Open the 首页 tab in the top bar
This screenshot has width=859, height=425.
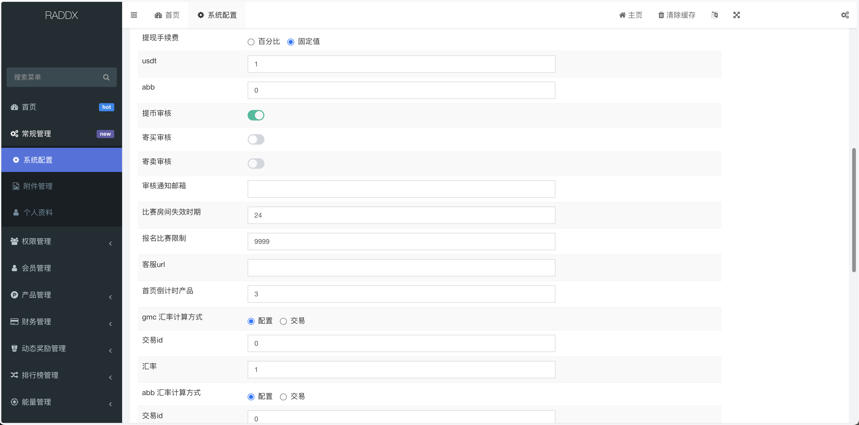point(167,15)
